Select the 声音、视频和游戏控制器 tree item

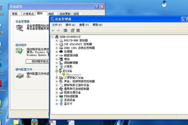pyautogui.click(x=79, y=81)
